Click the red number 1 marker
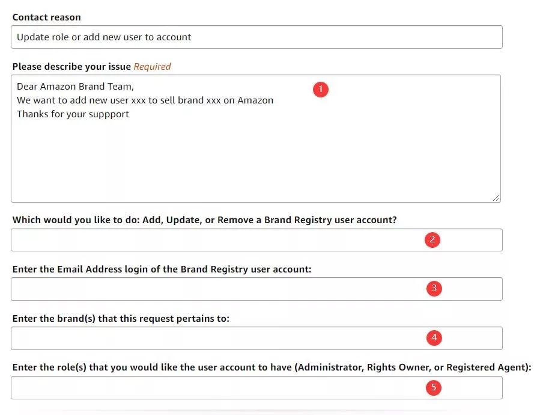The width and height of the screenshot is (540, 415). [x=321, y=90]
